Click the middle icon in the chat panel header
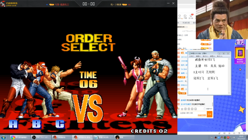Screen dimensions: 248x140 [185, 16]
